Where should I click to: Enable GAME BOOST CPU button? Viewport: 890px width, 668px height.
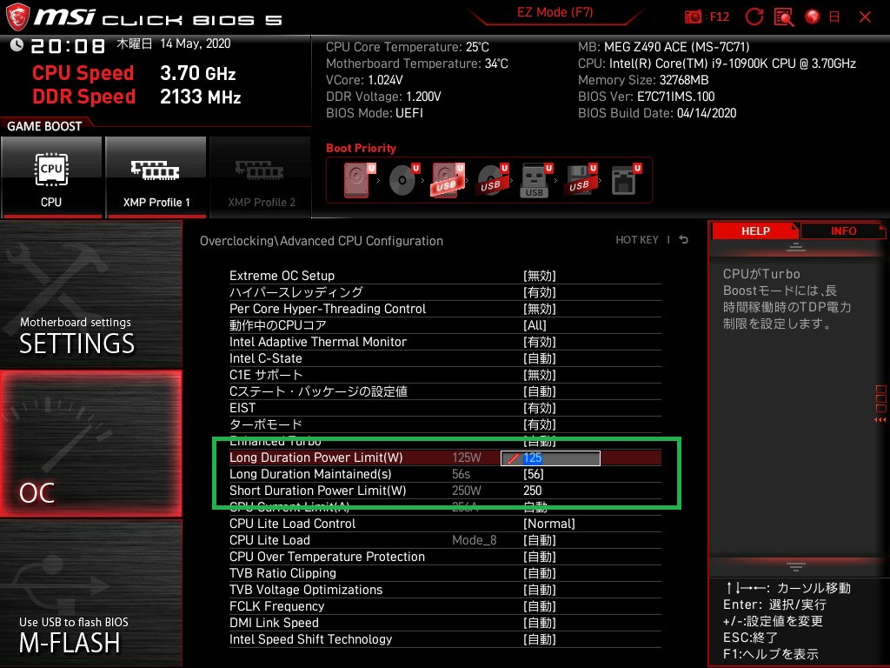coord(51,177)
